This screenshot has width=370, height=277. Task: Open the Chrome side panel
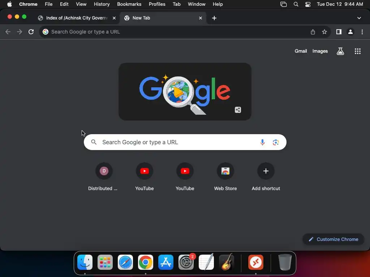[x=339, y=32]
